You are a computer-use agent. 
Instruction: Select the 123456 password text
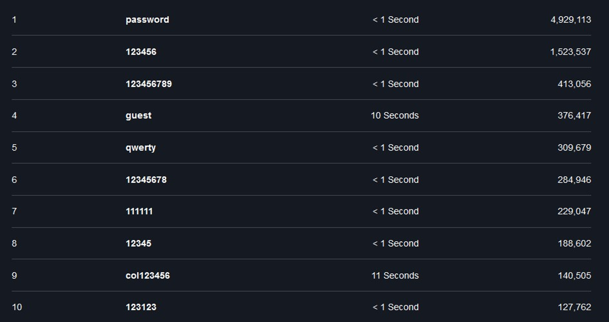click(141, 52)
